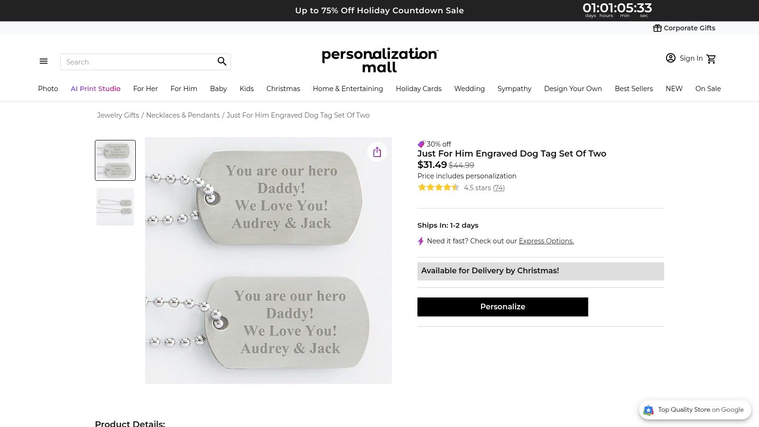Expand the For Him menu
759x427 pixels.
coord(184,89)
